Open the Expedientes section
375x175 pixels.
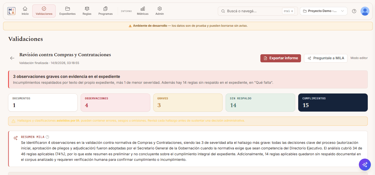point(67,11)
